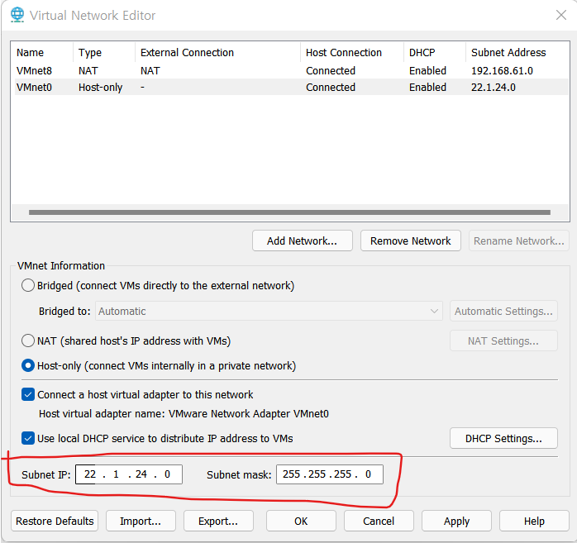The width and height of the screenshot is (577, 543).
Task: Close the Virtual Network Editor window
Action: click(560, 15)
